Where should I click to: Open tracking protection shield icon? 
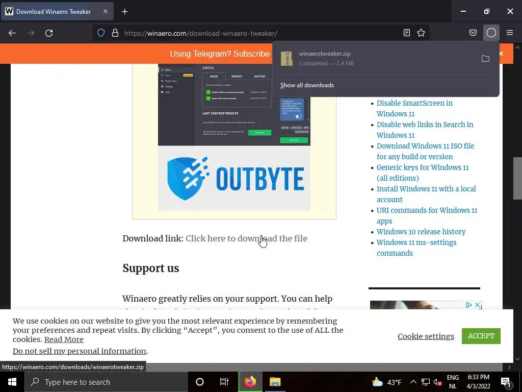[101, 33]
